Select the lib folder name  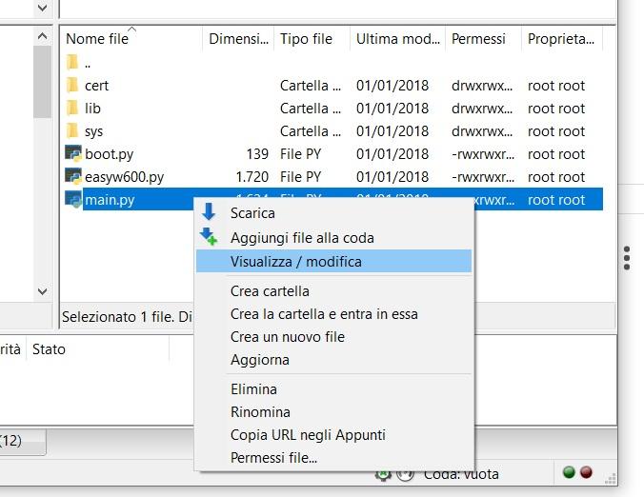coord(92,109)
